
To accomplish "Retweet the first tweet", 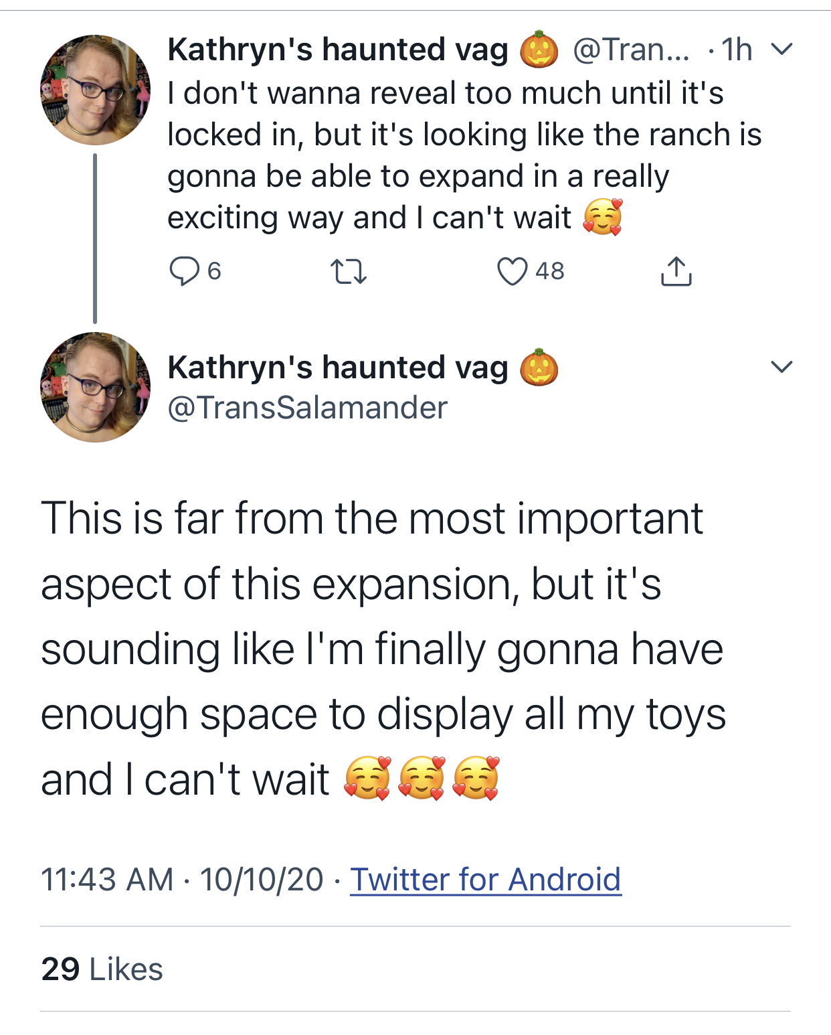I will tap(349, 272).
